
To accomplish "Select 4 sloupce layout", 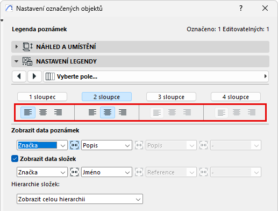I will (236, 97).
